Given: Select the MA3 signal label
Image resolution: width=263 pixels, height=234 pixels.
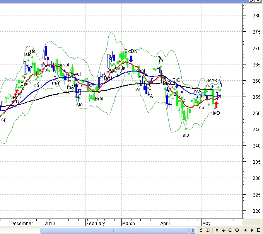Looking at the screenshot, I should (x=213, y=81).
